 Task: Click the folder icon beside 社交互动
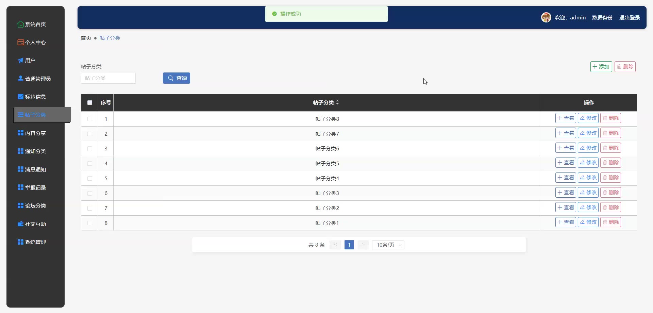tap(21, 224)
